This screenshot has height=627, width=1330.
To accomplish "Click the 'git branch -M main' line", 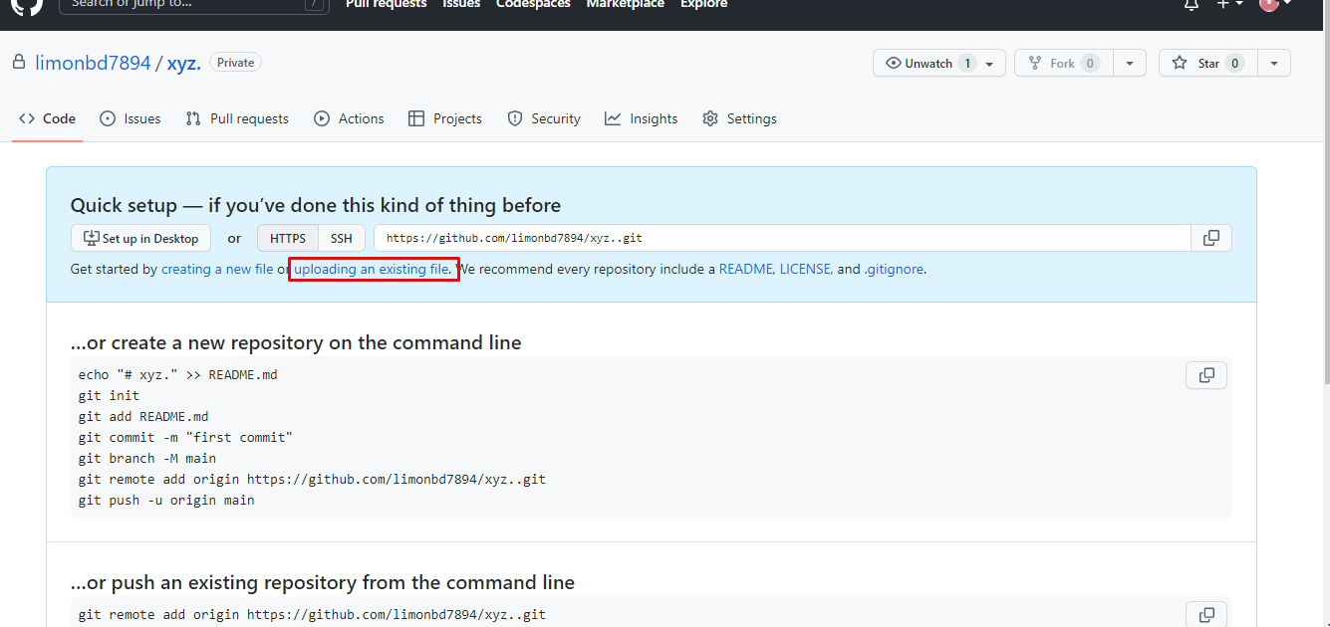I will click(x=147, y=458).
